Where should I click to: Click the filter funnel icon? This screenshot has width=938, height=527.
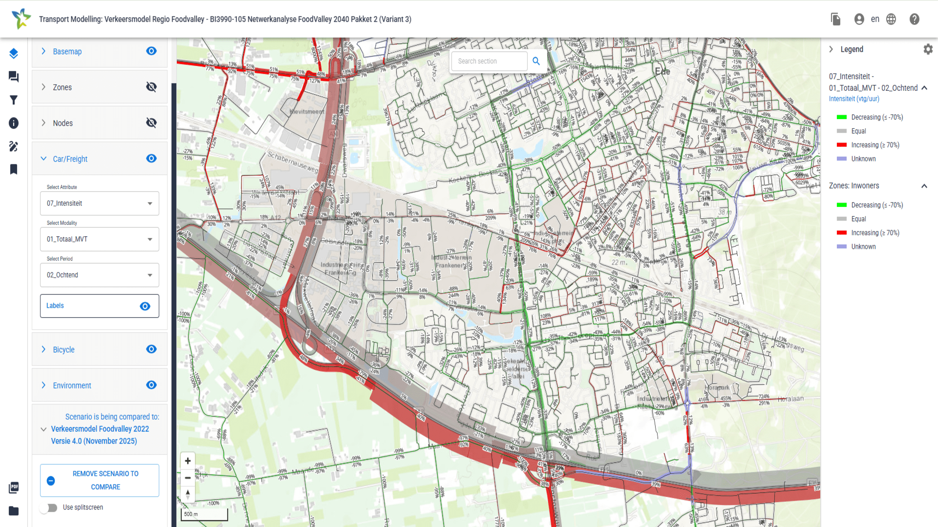point(14,100)
